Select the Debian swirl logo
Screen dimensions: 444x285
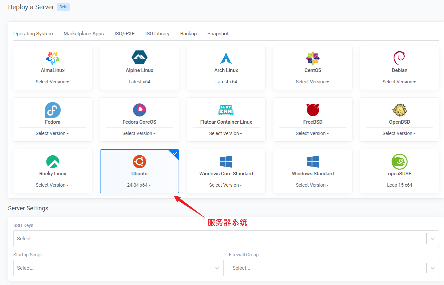point(399,58)
